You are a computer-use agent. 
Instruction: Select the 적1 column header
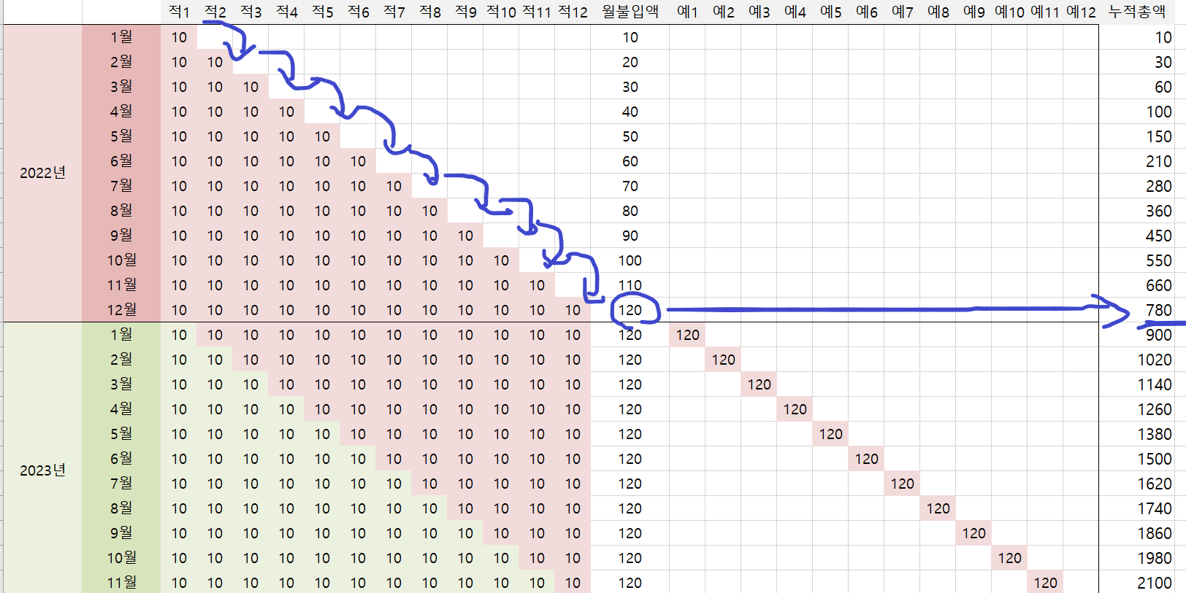(x=179, y=12)
